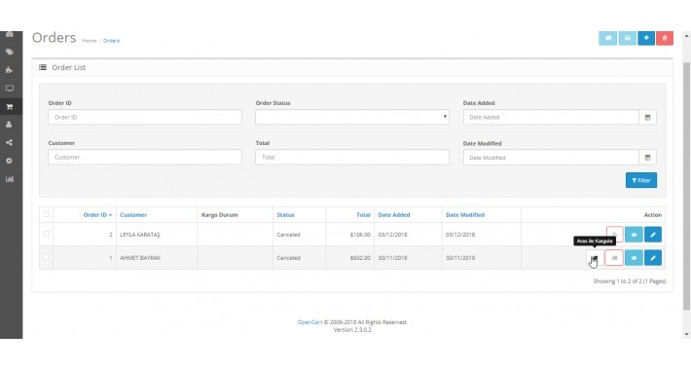
Task: Click the page vertical scrollbar thumb
Action: [686, 185]
